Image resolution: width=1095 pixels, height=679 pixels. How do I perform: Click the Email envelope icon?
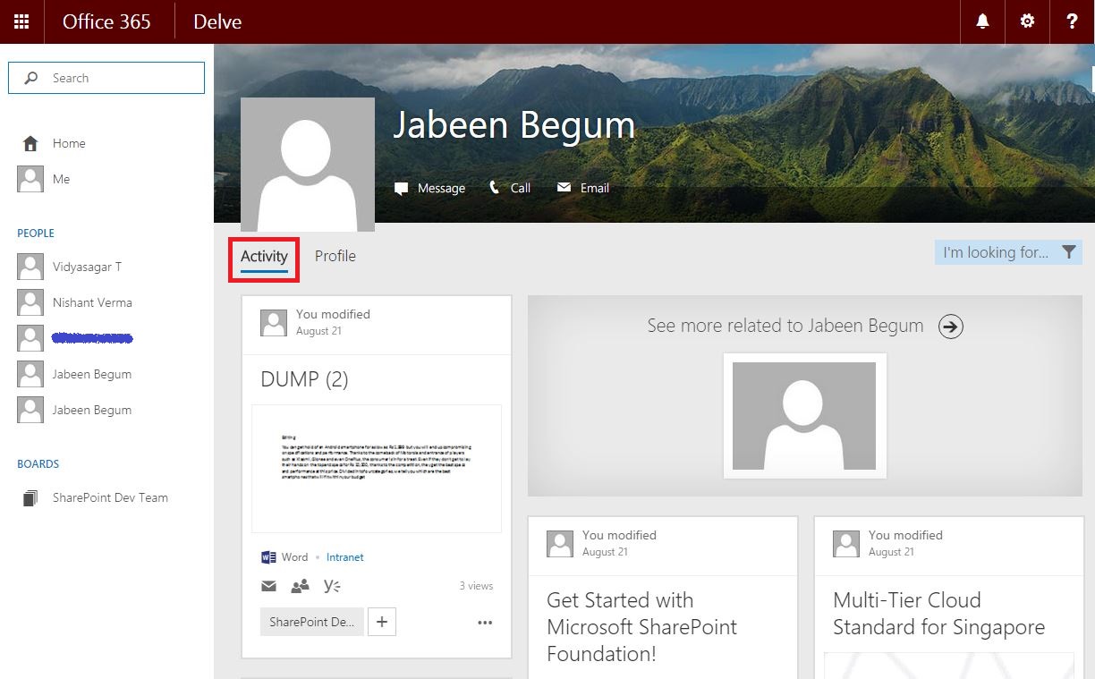point(564,188)
